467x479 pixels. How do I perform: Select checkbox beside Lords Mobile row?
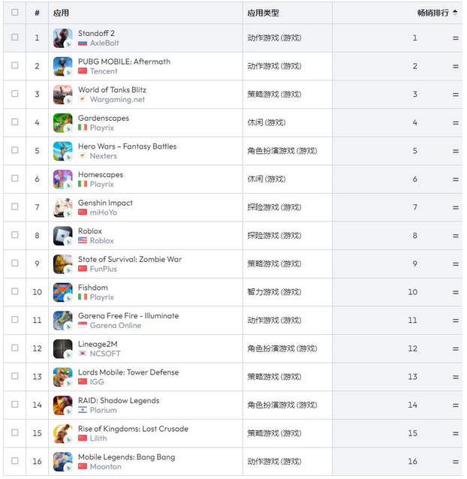(x=15, y=375)
